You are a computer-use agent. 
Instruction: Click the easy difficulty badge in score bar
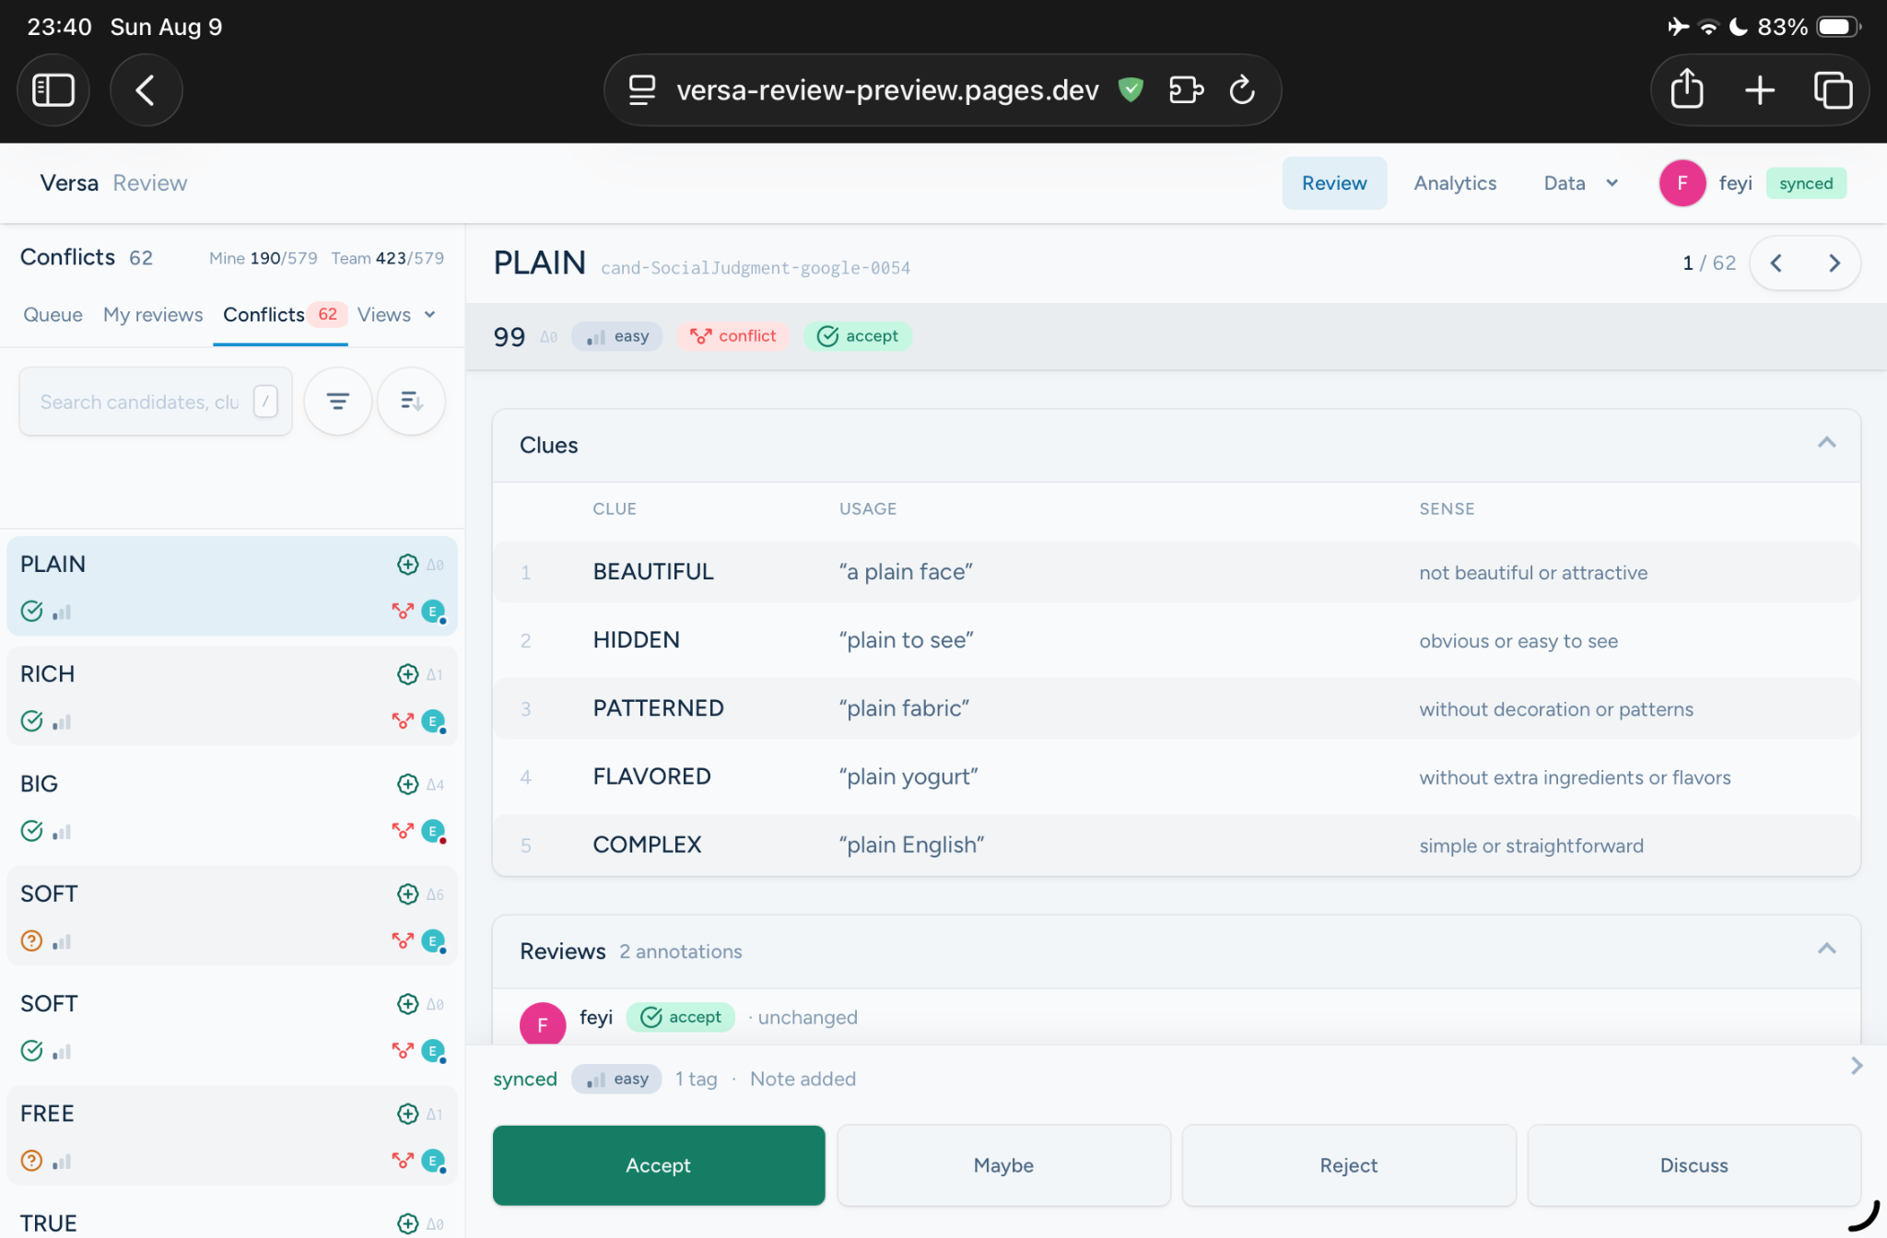617,336
